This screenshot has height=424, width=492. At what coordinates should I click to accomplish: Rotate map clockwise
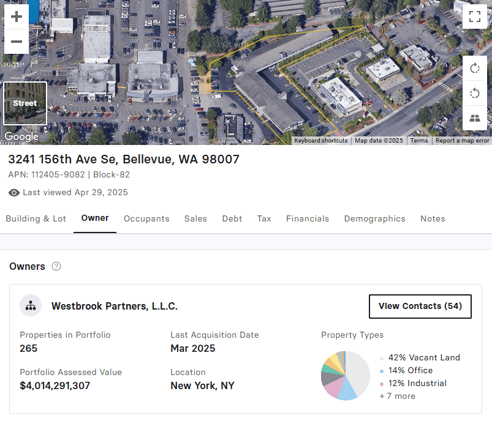[475, 68]
